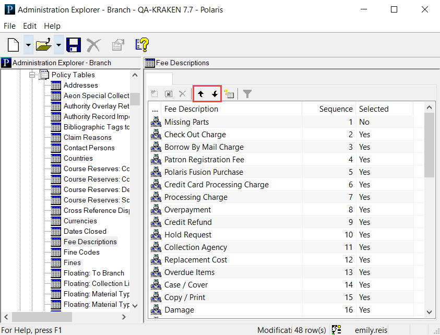The width and height of the screenshot is (440, 335).
Task: Open the Edit menu
Action: (x=30, y=26)
